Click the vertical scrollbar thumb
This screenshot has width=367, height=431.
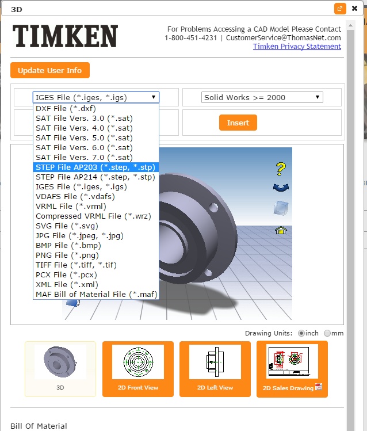[x=350, y=230]
